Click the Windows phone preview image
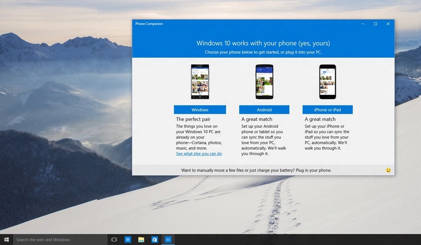The width and height of the screenshot is (421, 245). tap(200, 82)
